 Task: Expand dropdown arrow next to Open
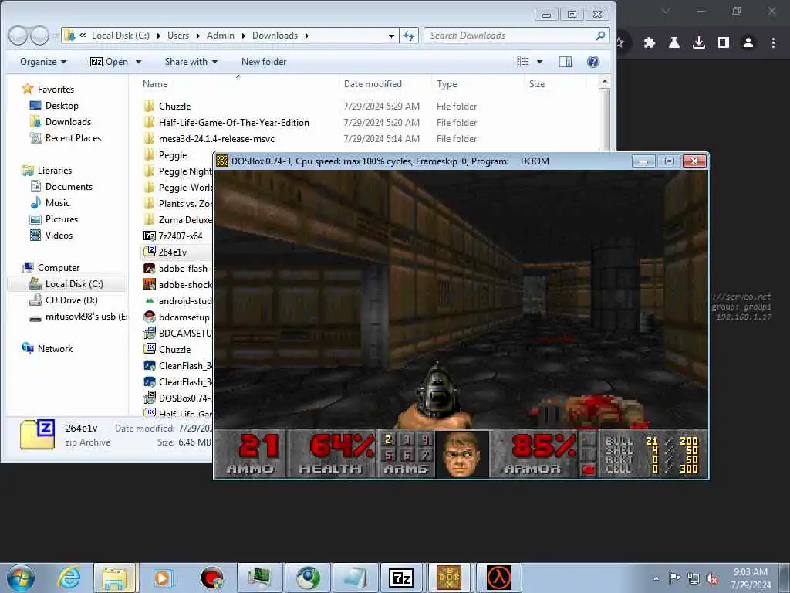[x=138, y=62]
